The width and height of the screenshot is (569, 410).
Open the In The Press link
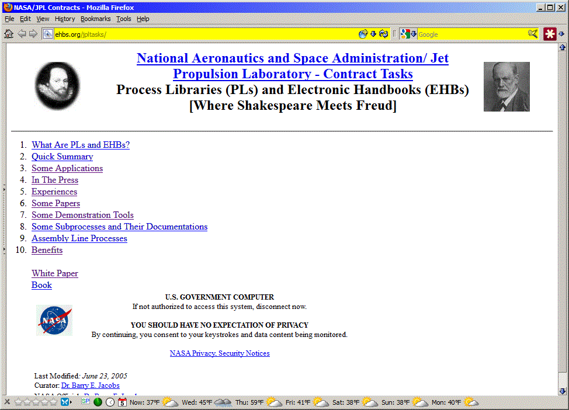pos(55,180)
